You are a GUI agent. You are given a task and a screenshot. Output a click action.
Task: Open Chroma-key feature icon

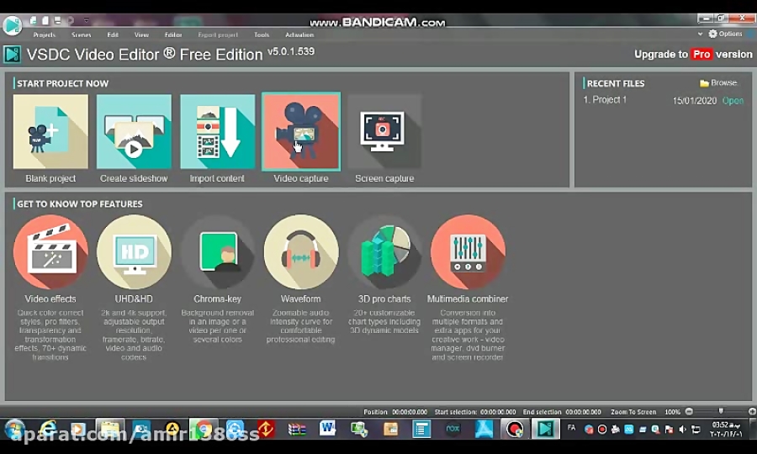tap(218, 252)
